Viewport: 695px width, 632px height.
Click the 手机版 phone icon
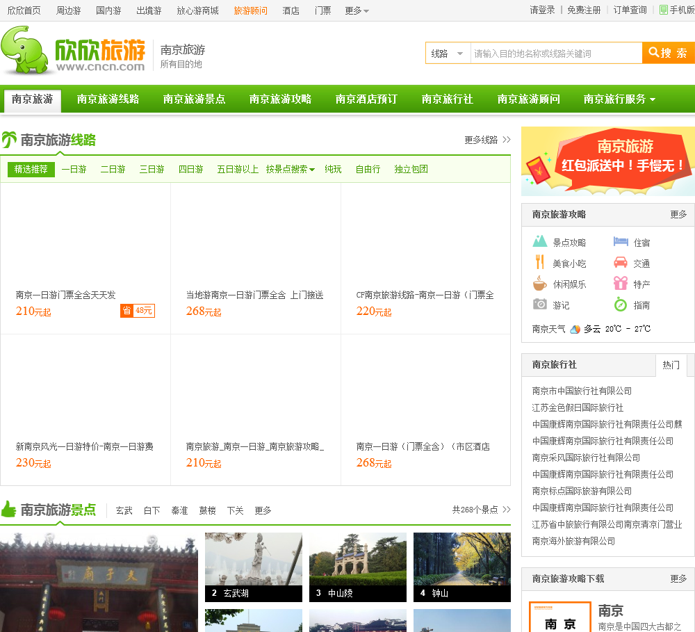[x=663, y=10]
